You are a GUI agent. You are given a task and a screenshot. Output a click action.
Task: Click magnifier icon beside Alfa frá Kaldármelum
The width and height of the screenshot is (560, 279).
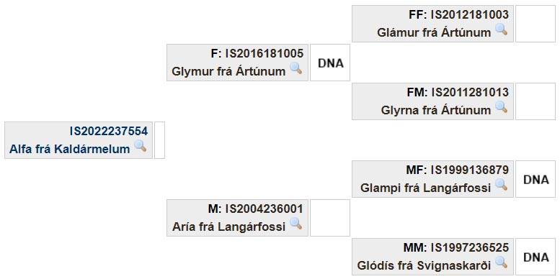pos(140,146)
